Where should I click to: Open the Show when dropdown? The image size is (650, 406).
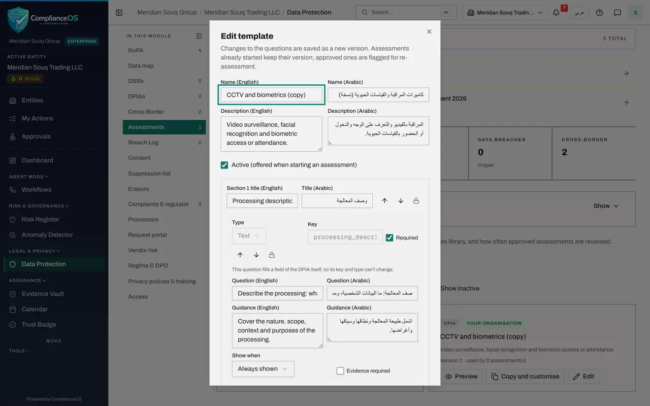click(263, 369)
